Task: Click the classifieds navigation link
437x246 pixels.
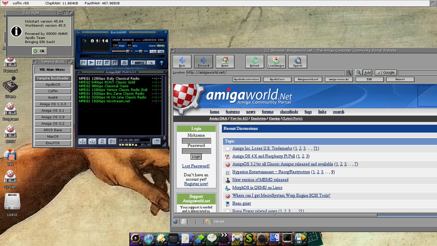Action: [289, 112]
